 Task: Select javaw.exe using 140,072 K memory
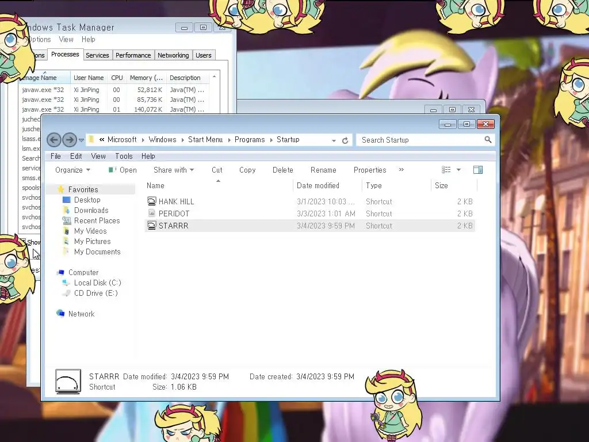point(114,109)
